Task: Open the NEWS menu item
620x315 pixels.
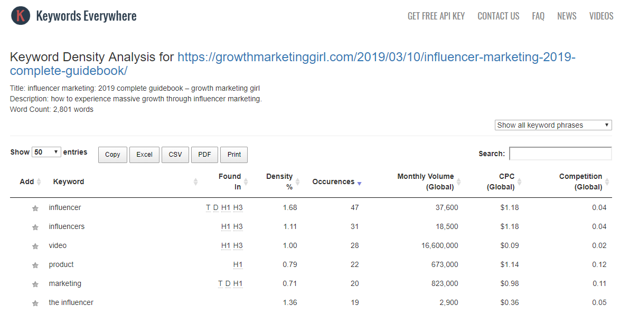Action: pyautogui.click(x=567, y=16)
